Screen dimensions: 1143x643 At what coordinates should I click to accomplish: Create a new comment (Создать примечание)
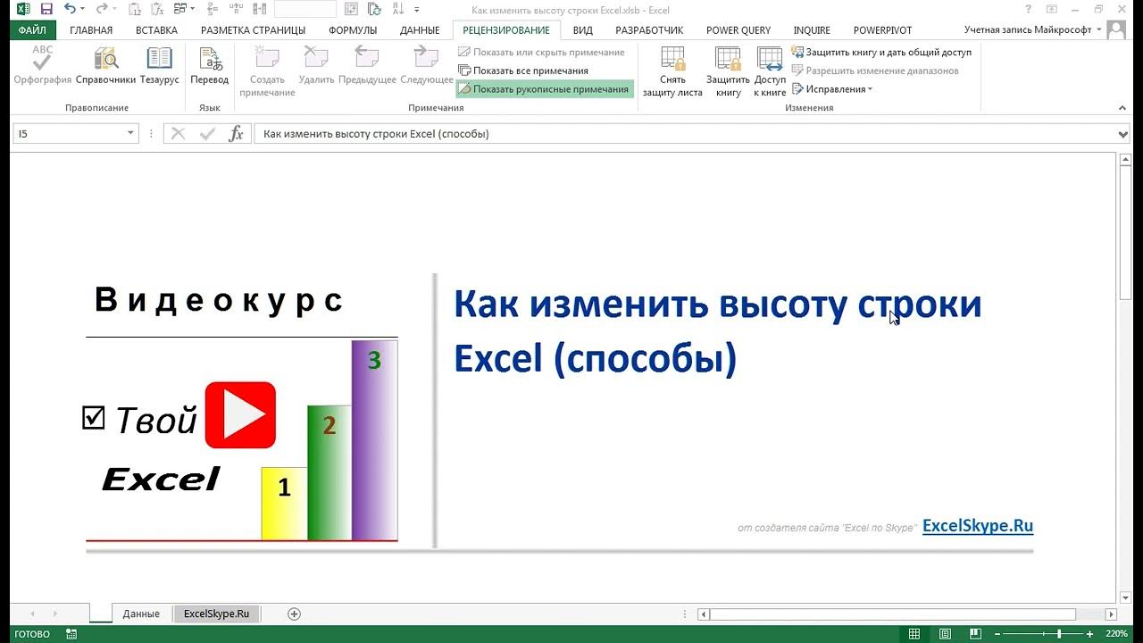click(267, 71)
